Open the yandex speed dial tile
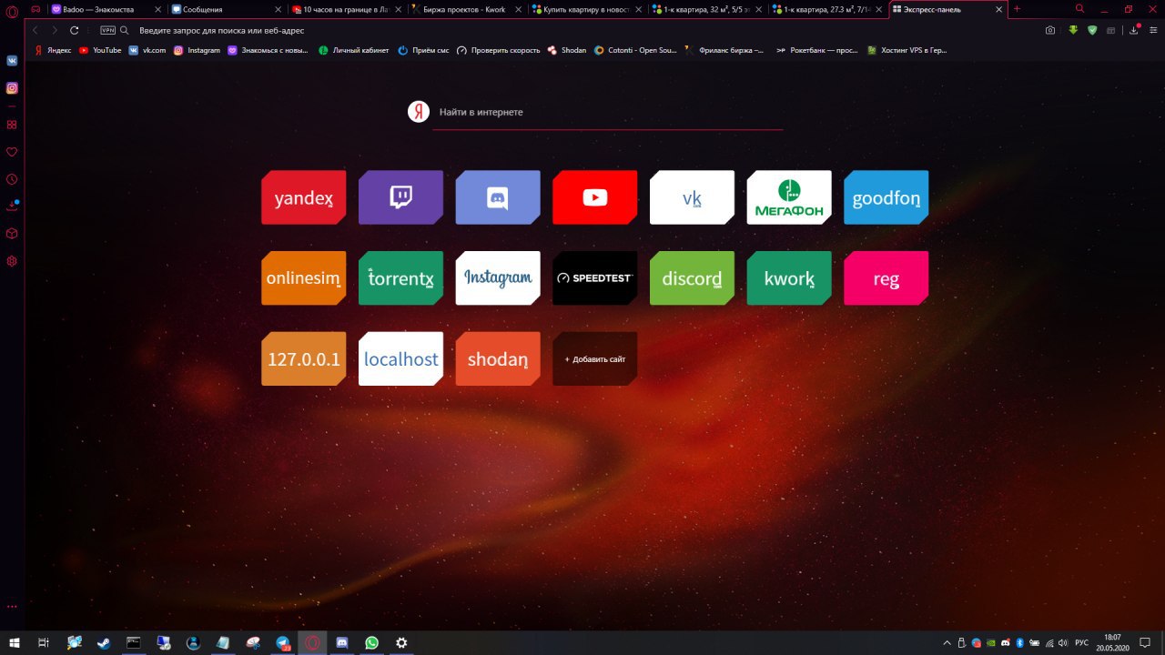The width and height of the screenshot is (1165, 655). [303, 197]
